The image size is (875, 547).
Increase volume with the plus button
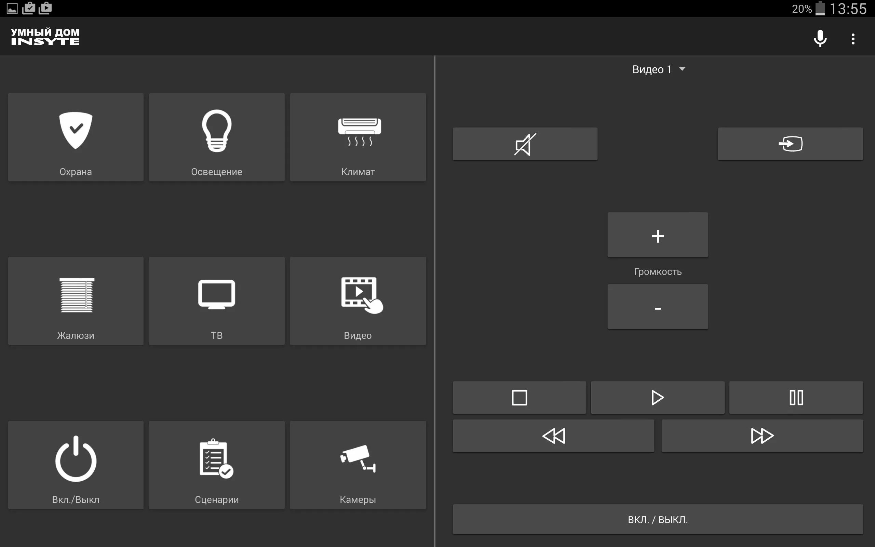tap(657, 235)
